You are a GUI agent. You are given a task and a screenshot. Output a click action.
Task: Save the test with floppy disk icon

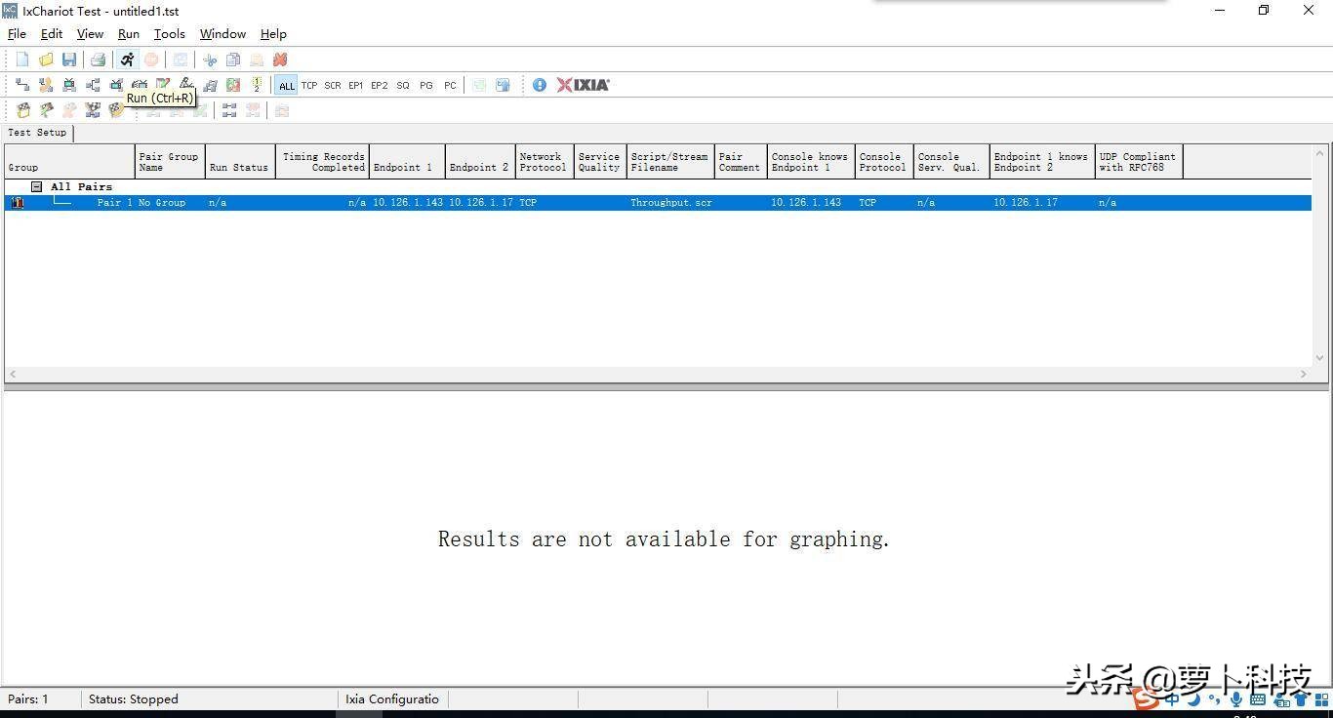coord(69,60)
